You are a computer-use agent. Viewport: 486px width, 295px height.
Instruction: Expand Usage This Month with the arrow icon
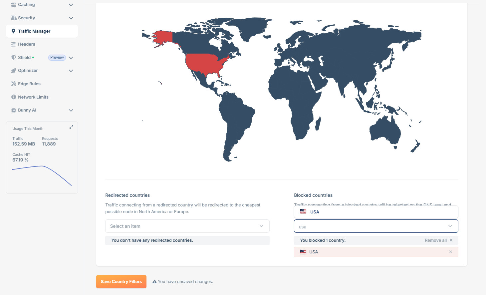click(x=71, y=127)
